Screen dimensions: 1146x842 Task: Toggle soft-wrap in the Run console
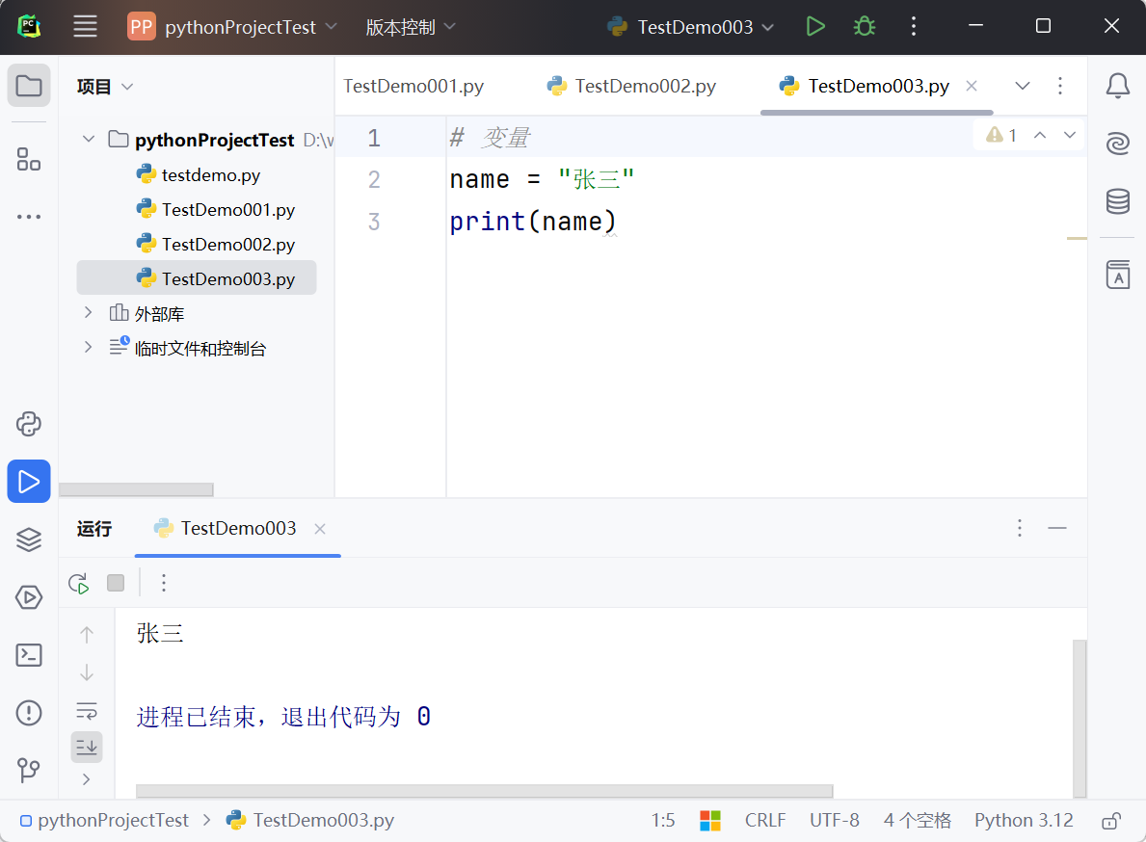point(86,711)
